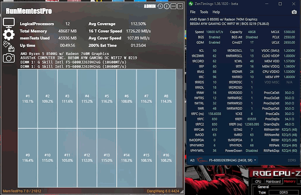Open the File menu in ZenTimings
This screenshot has height=195, width=301.
193,12
